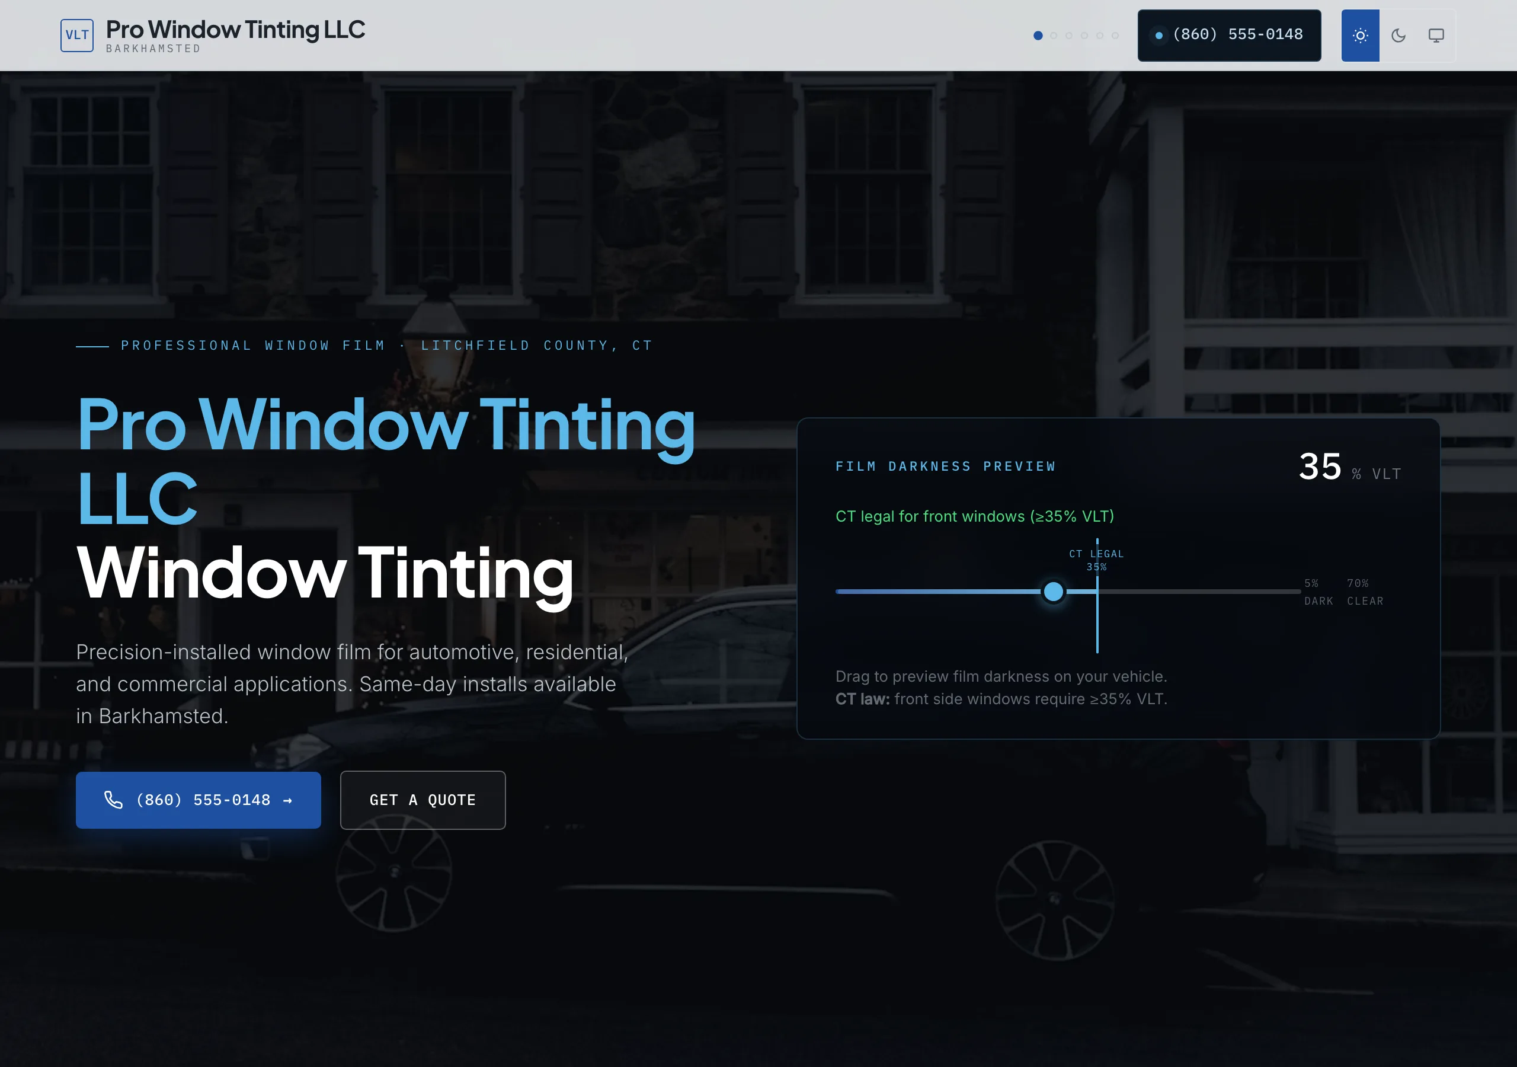Jump to third section navigation dot
This screenshot has height=1067, width=1517.
tap(1068, 36)
